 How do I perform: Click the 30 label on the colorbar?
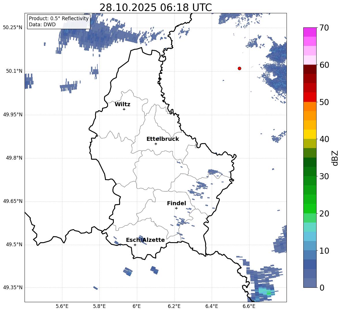[x=324, y=176]
